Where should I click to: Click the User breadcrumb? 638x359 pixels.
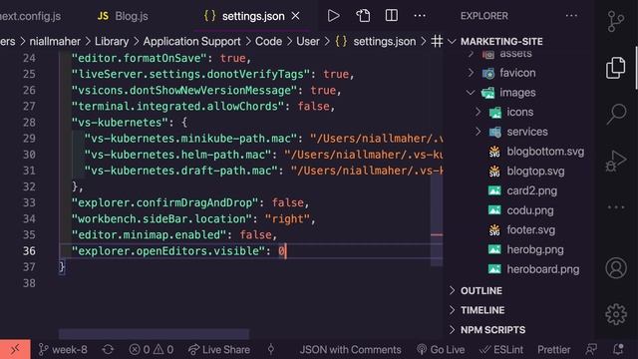(x=308, y=41)
